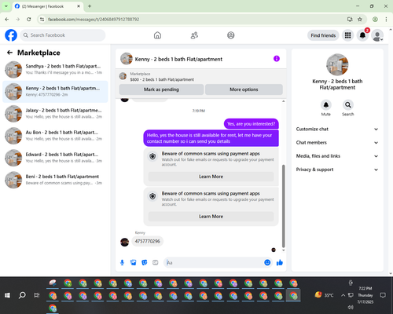Go back from Marketplace chats list
Viewport: 393px width, 314px height.
point(9,53)
